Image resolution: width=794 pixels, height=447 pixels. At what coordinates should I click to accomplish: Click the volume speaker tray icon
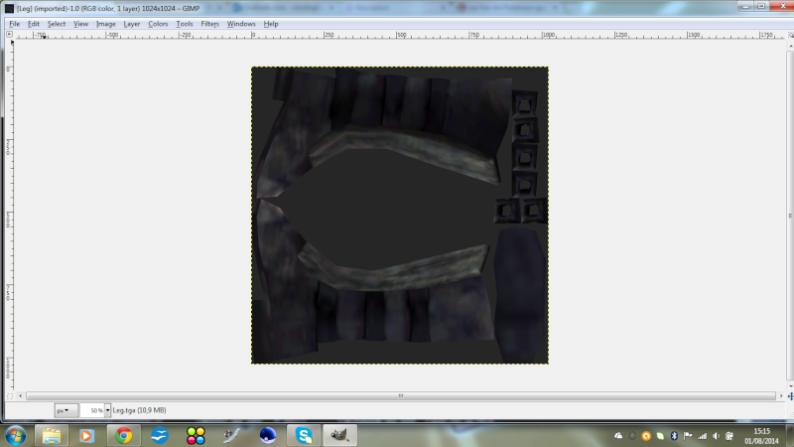click(x=716, y=436)
